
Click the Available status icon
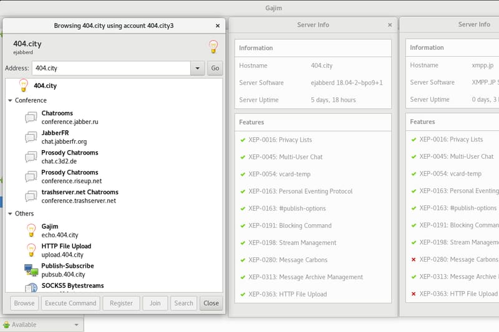coord(6,325)
